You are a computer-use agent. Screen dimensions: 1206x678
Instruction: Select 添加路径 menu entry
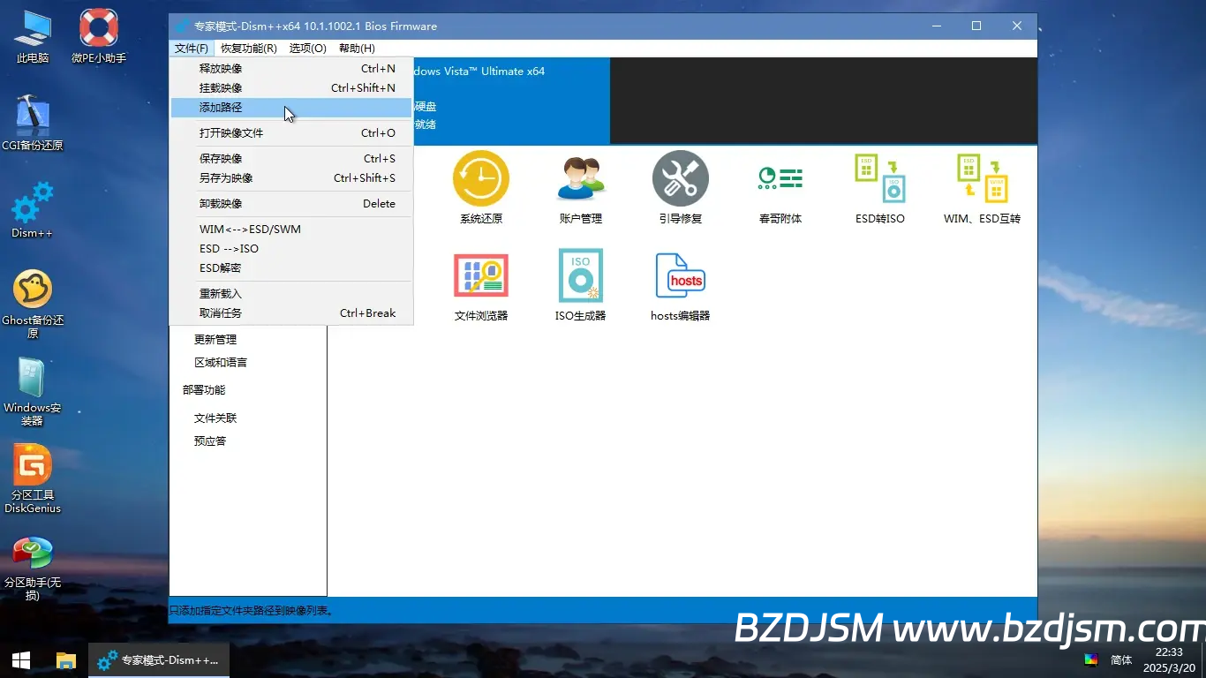tap(291, 108)
